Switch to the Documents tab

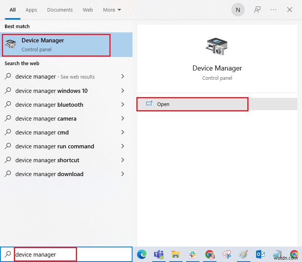(60, 10)
